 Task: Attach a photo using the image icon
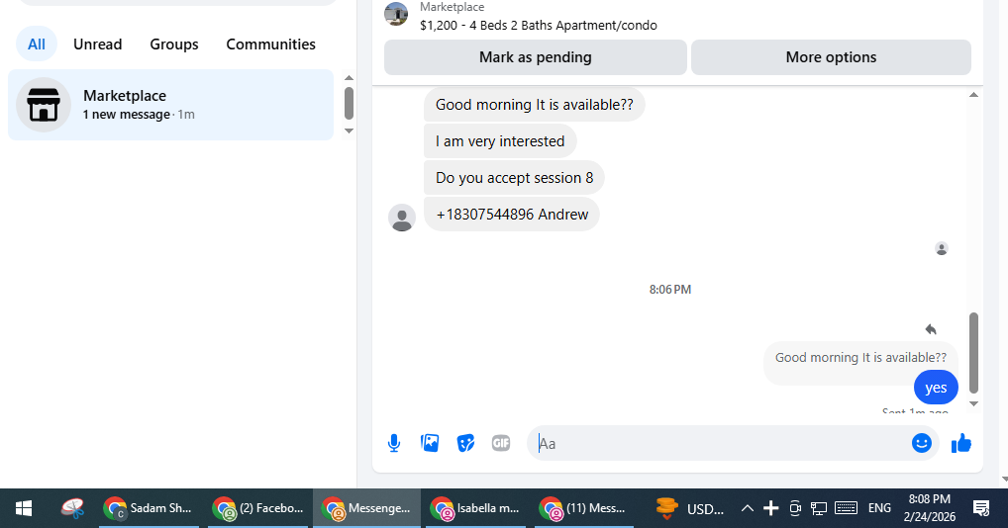(x=430, y=443)
